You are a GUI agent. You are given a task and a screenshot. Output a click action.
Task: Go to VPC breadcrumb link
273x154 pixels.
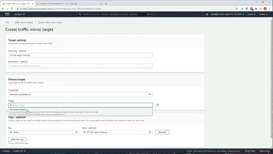(7, 22)
